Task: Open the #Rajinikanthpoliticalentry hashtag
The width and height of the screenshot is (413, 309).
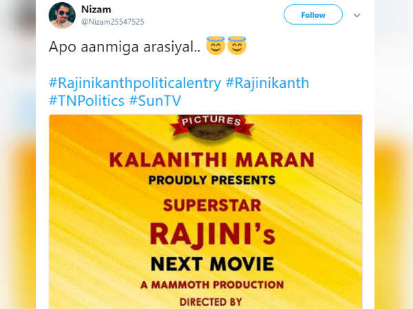Action: pyautogui.click(x=135, y=83)
